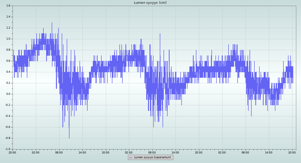Image resolution: width=301 pixels, height=163 pixels.
Task: Click the chart title "Lumen syvyys (cm)"
Action: pos(150,3)
